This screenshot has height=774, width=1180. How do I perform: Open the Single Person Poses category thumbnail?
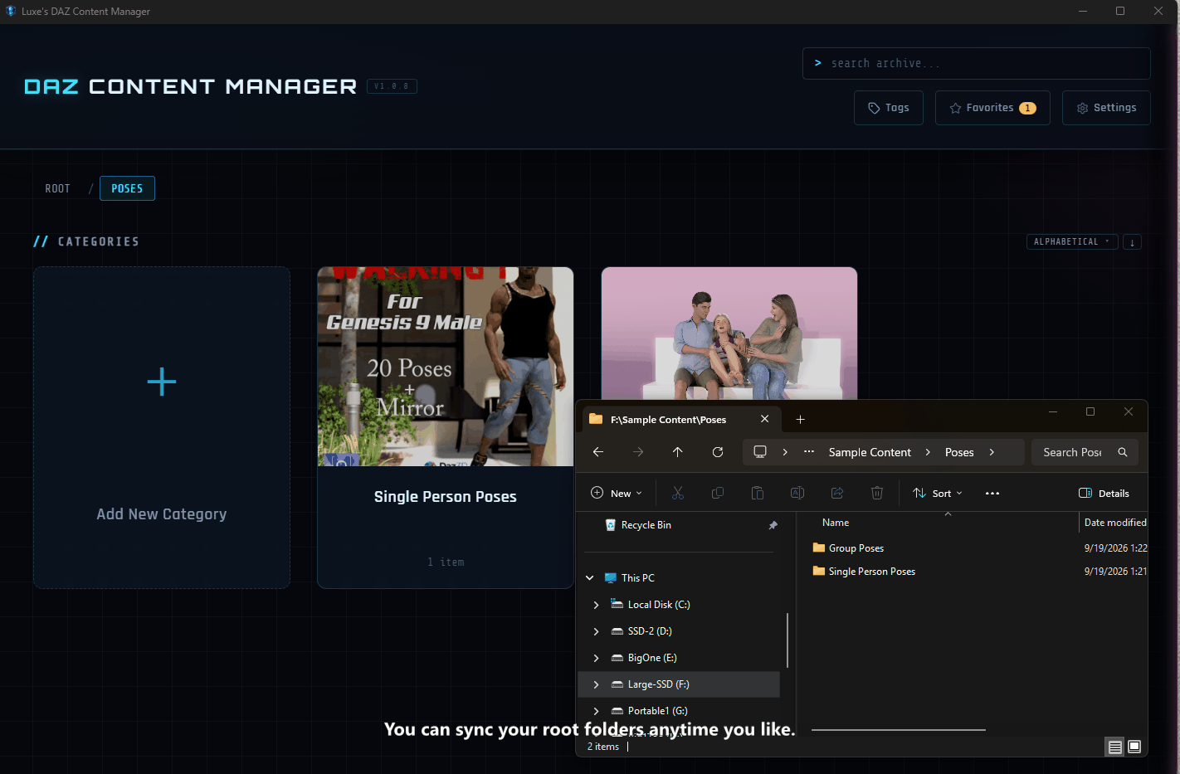pyautogui.click(x=446, y=366)
